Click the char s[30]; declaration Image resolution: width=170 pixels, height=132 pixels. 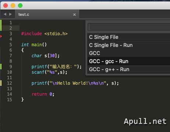(46, 56)
